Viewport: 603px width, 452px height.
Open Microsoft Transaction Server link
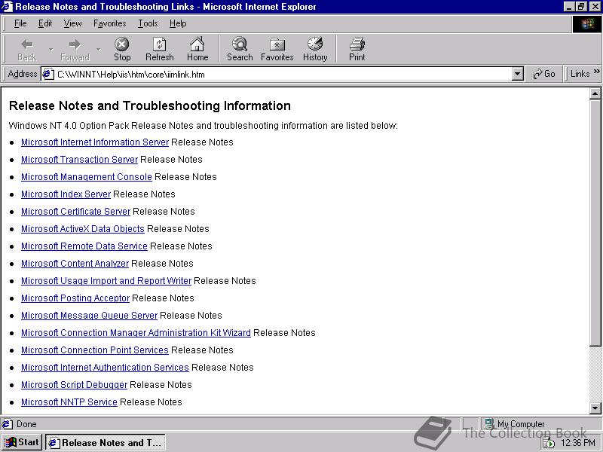coord(79,160)
